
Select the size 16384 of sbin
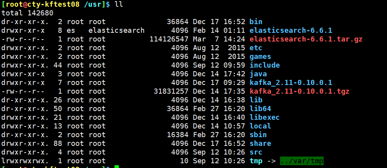tap(178, 135)
